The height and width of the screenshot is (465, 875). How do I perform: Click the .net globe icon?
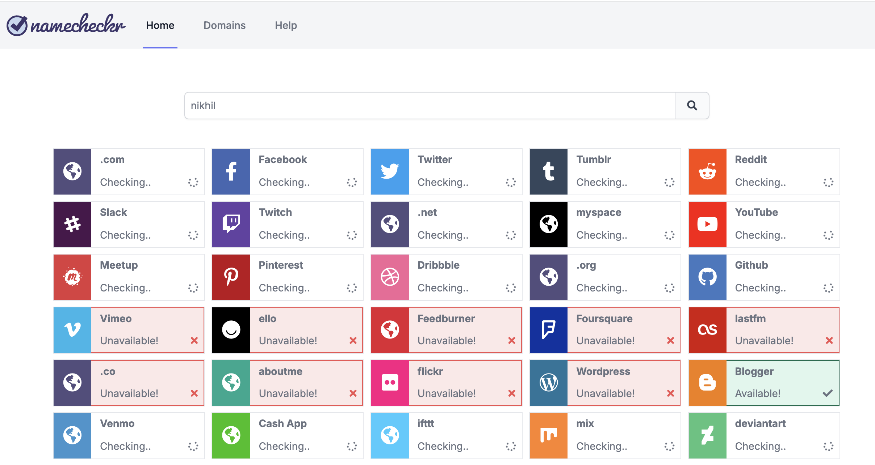tap(390, 225)
